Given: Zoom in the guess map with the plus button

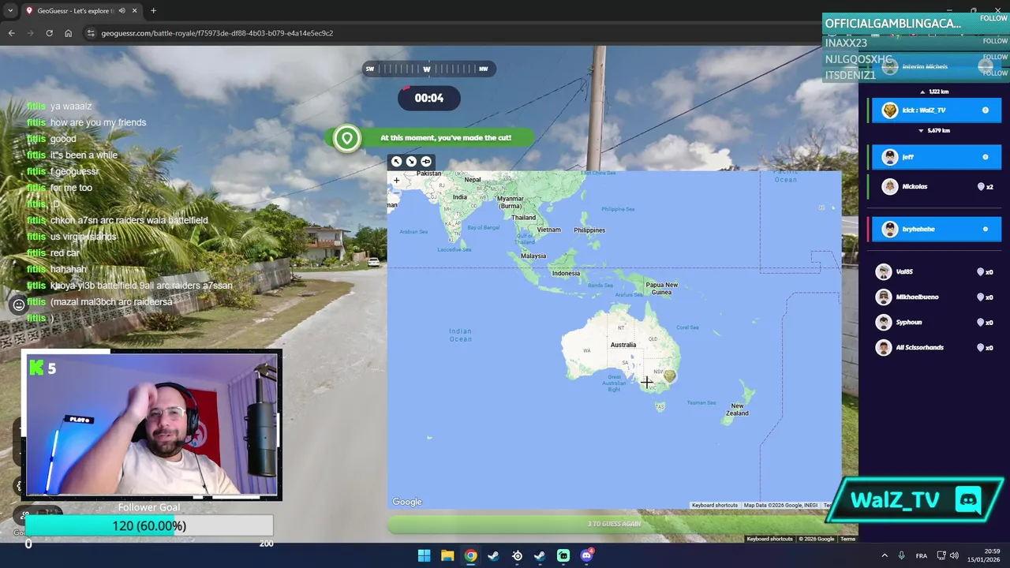Looking at the screenshot, I should [x=397, y=181].
